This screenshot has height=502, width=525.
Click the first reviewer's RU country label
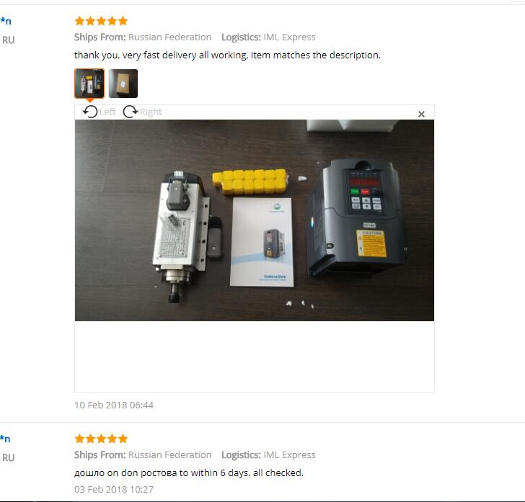9,40
